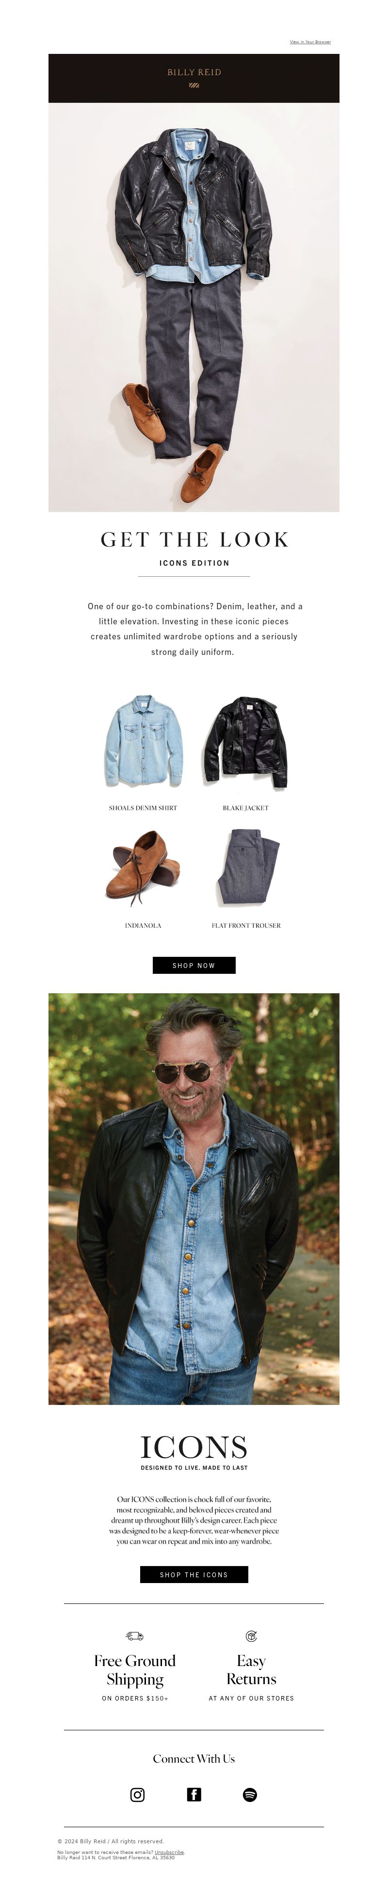The width and height of the screenshot is (388, 1885).
Task: Open the Spotify icon
Action: tap(250, 1794)
